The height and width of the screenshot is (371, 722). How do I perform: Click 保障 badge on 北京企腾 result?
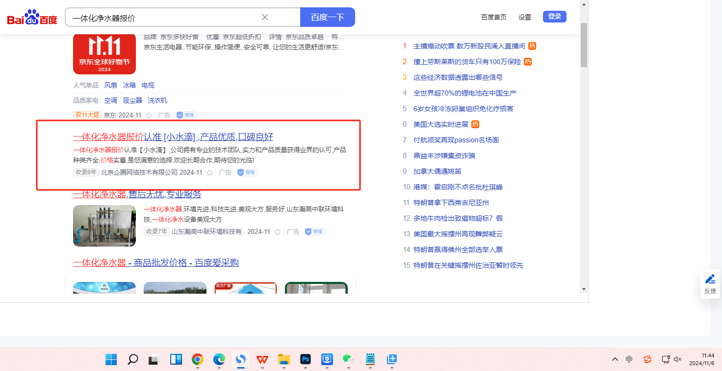(248, 173)
